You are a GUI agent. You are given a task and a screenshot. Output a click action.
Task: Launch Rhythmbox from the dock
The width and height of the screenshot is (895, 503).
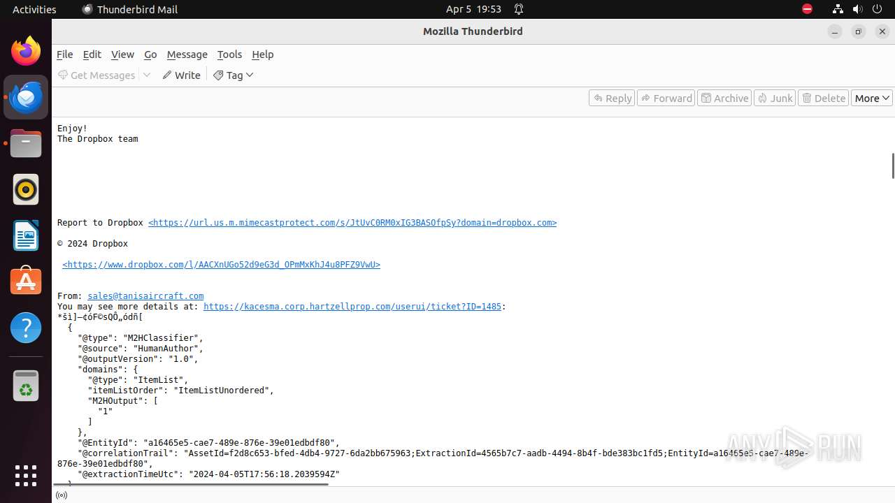coord(26,189)
